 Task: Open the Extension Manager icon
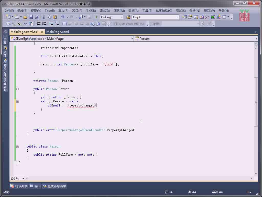[219, 17]
